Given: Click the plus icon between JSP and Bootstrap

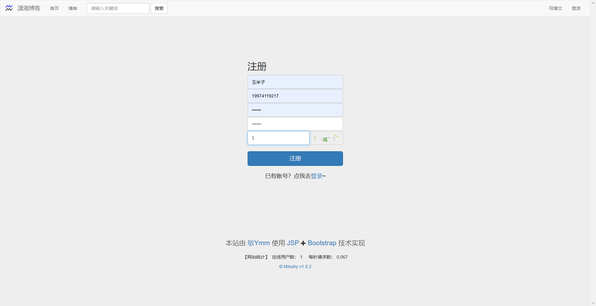Looking at the screenshot, I should pos(303,243).
